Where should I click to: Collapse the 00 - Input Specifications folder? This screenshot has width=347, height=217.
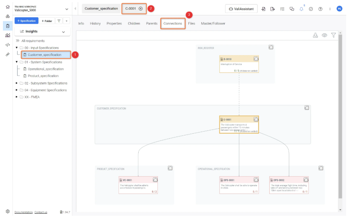(x=16, y=48)
